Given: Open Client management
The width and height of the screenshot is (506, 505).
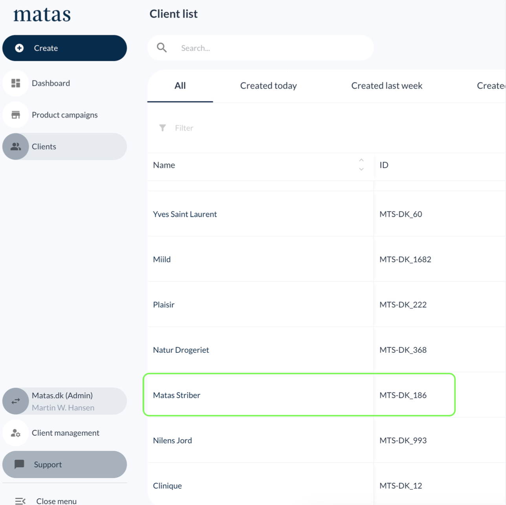Looking at the screenshot, I should (64, 433).
